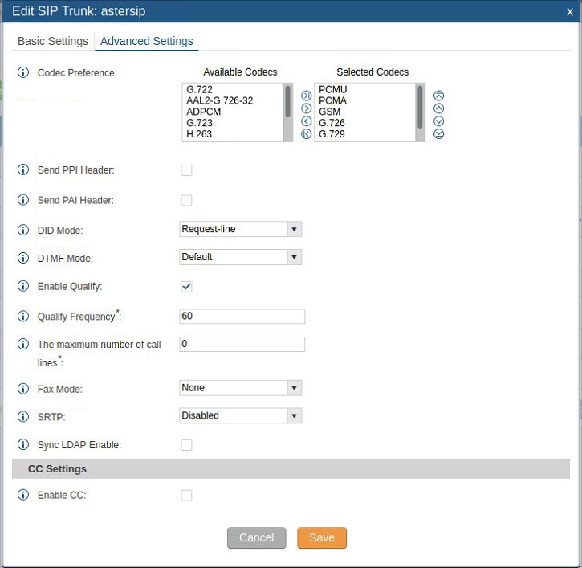Move all codecs to Selected Codecs

tap(306, 96)
